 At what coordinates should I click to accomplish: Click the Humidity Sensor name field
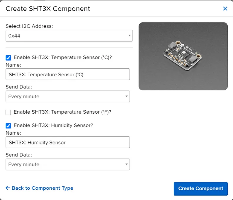point(68,142)
